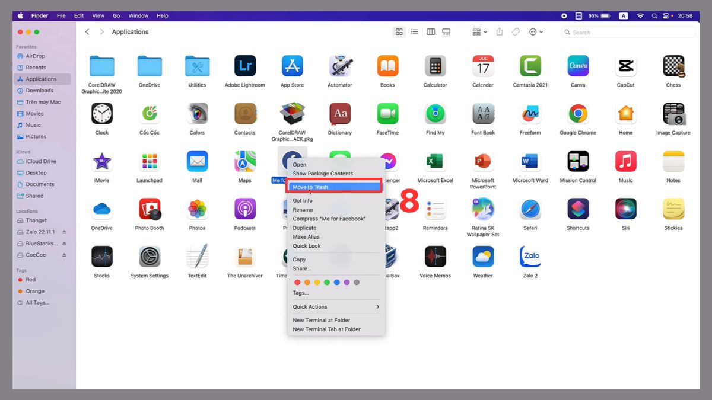The width and height of the screenshot is (712, 400).
Task: Click the Colors app icon
Action: tap(197, 113)
